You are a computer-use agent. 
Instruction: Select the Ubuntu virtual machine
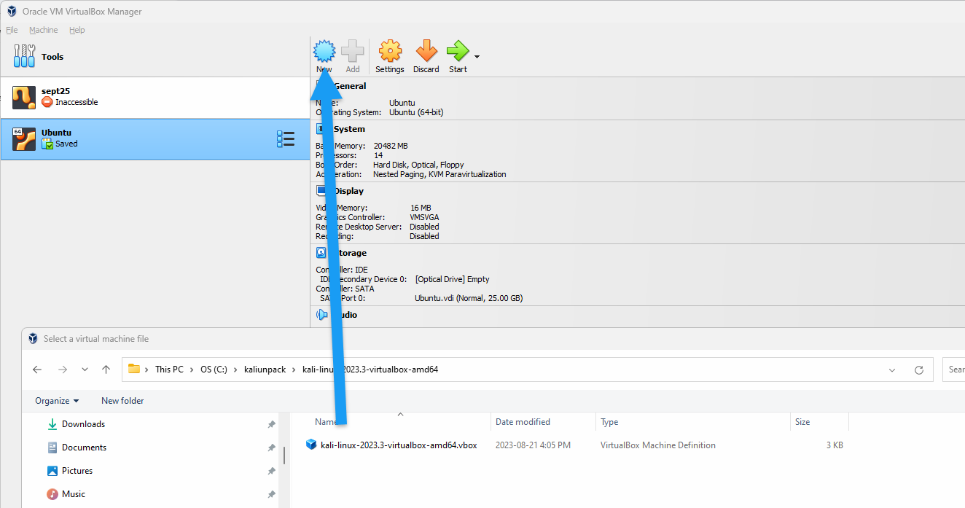pos(155,139)
